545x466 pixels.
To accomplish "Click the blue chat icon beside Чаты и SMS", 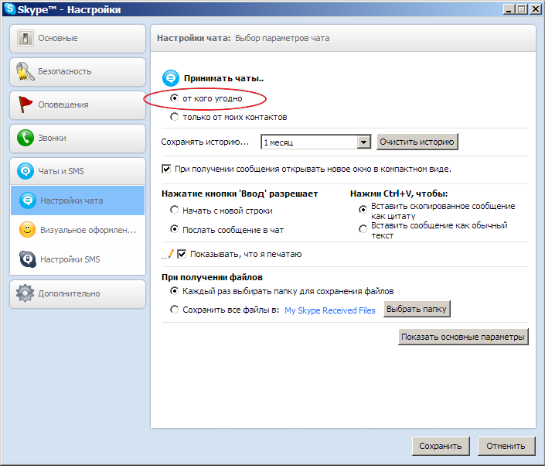I will tap(26, 171).
